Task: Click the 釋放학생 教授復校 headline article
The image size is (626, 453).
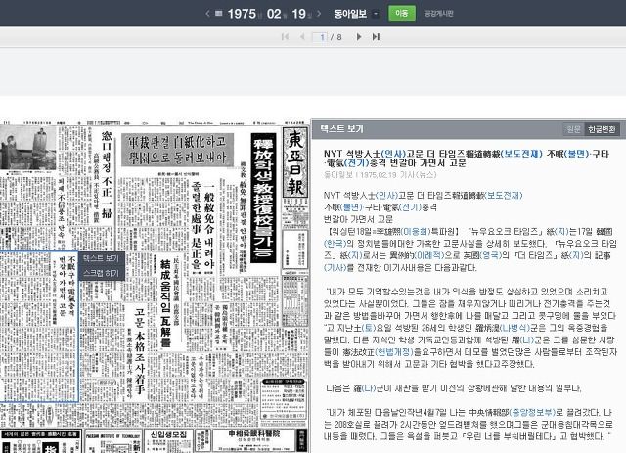Action: pos(263,199)
